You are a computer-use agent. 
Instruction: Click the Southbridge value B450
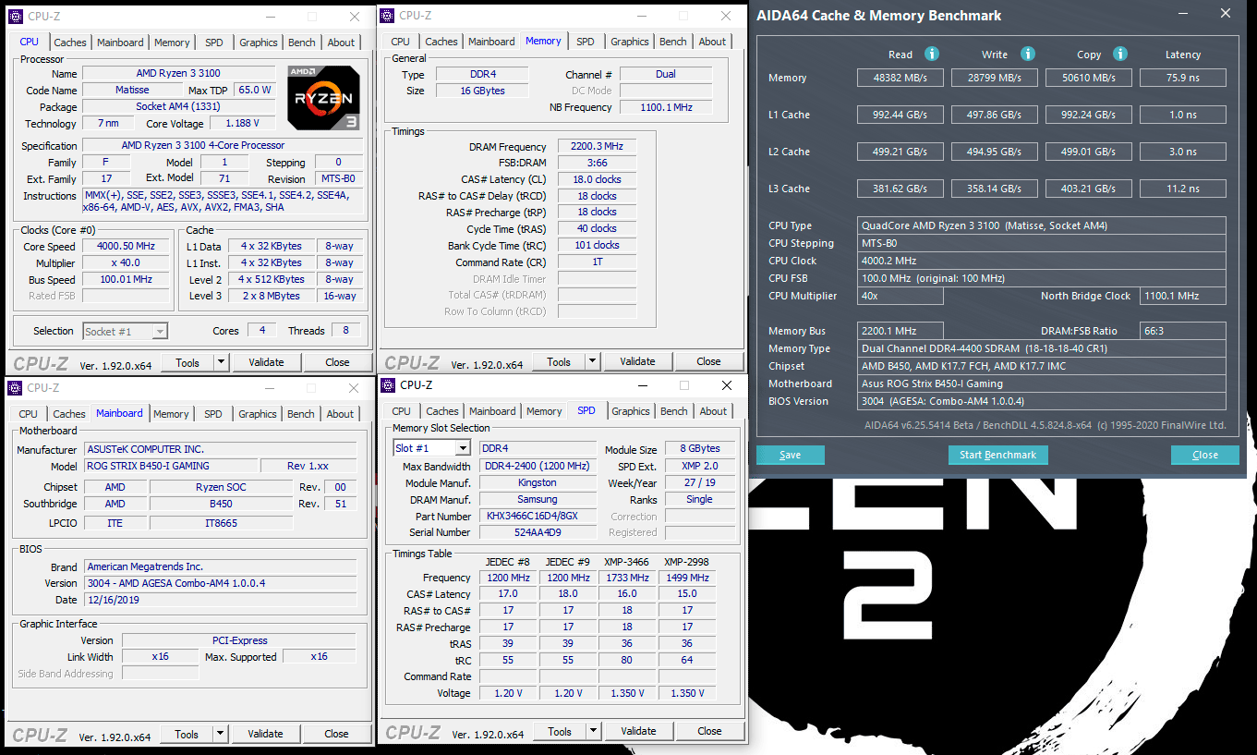[x=222, y=505]
